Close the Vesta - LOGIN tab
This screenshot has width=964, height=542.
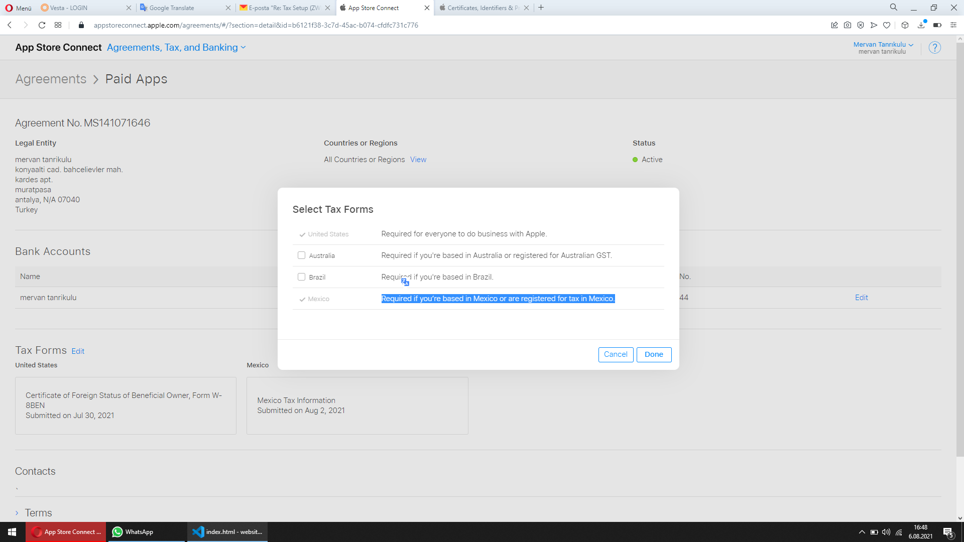click(129, 8)
